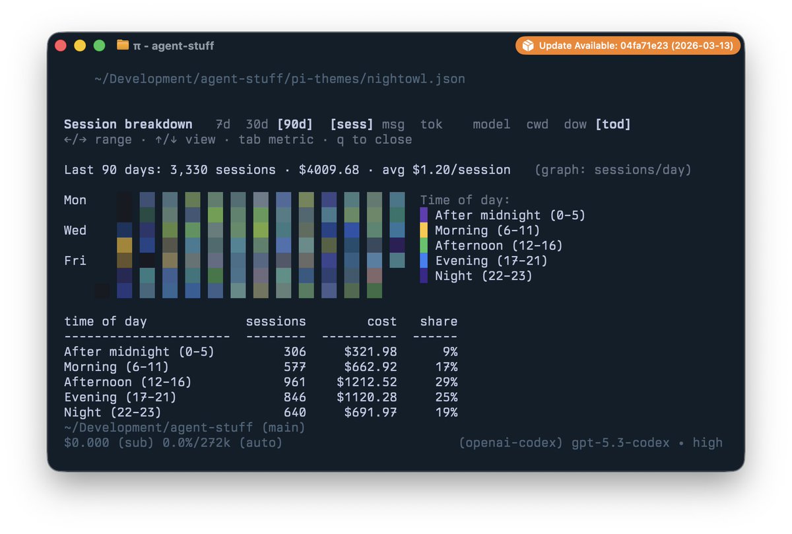Click the 9% share cell
The height and width of the screenshot is (534, 792).
click(x=450, y=352)
